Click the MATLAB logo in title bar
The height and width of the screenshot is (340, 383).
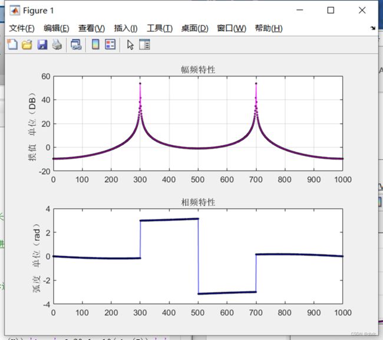15,10
